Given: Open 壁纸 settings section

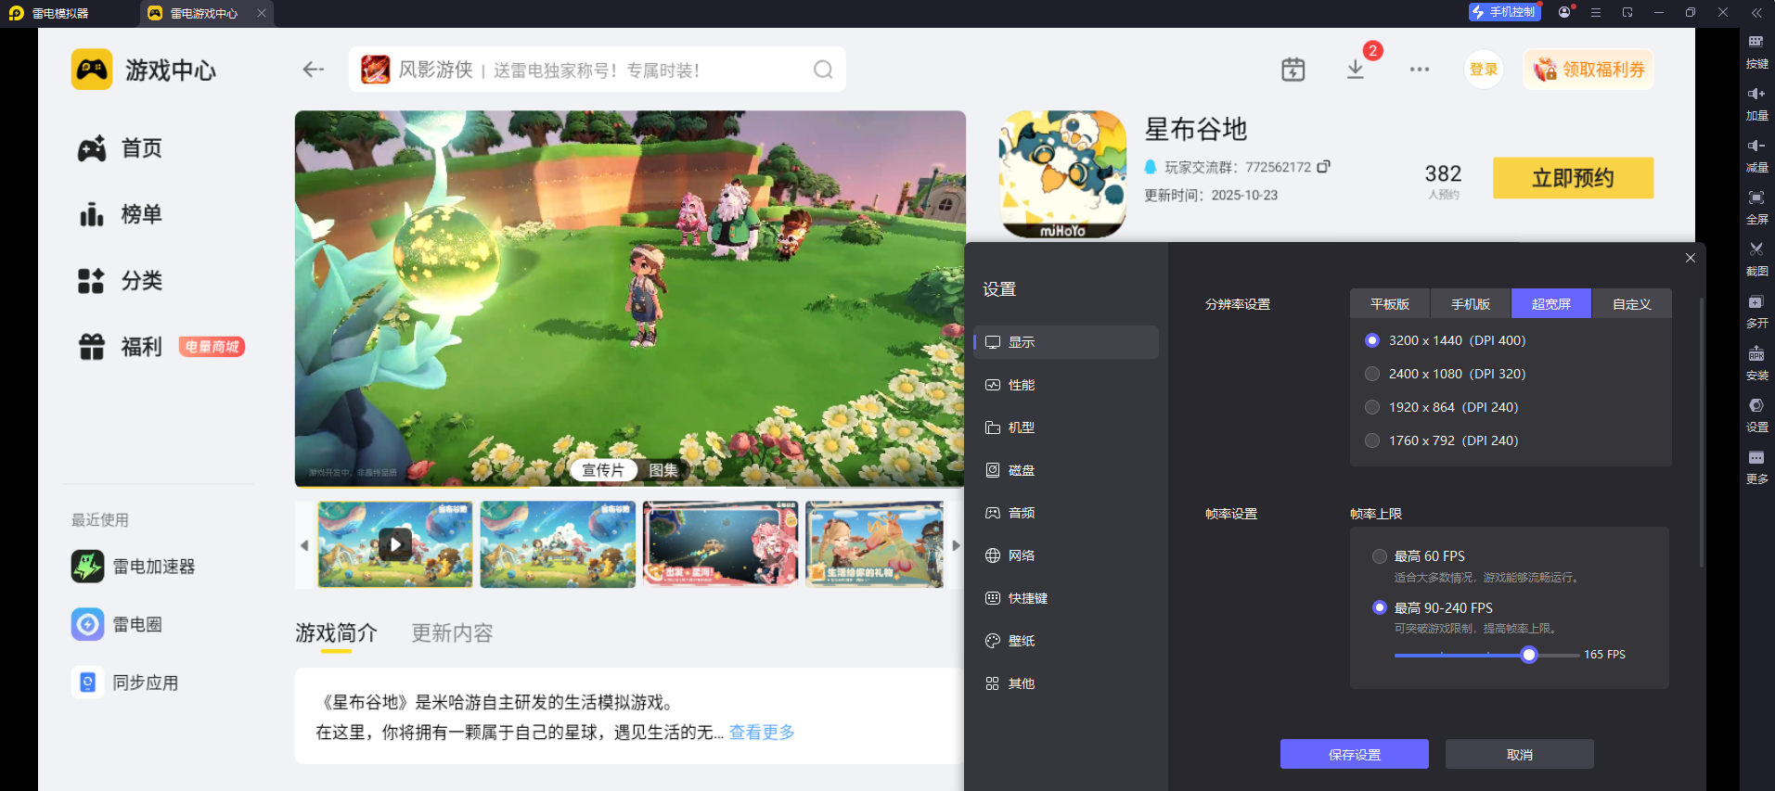Looking at the screenshot, I should coord(1066,641).
